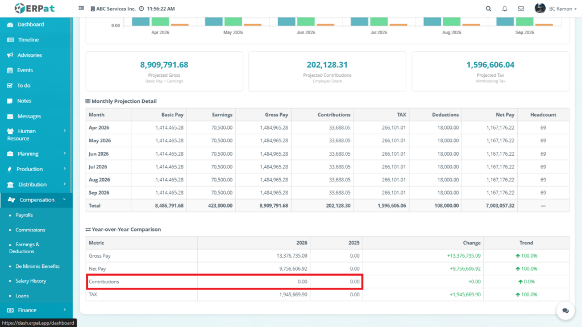Click the green bar above Apr 2026

160,21
